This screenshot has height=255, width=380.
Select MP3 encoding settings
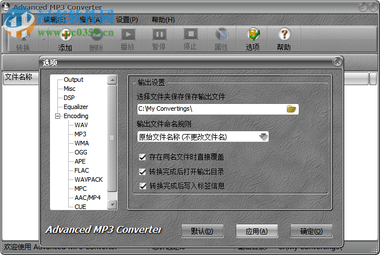tap(80, 134)
